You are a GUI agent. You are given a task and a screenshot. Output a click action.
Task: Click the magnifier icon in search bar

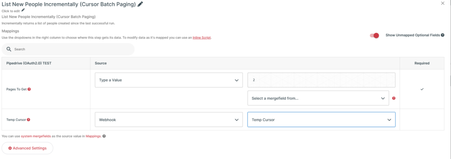pyautogui.click(x=9, y=49)
